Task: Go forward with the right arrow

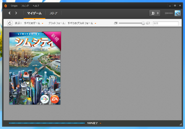Action: point(16,13)
